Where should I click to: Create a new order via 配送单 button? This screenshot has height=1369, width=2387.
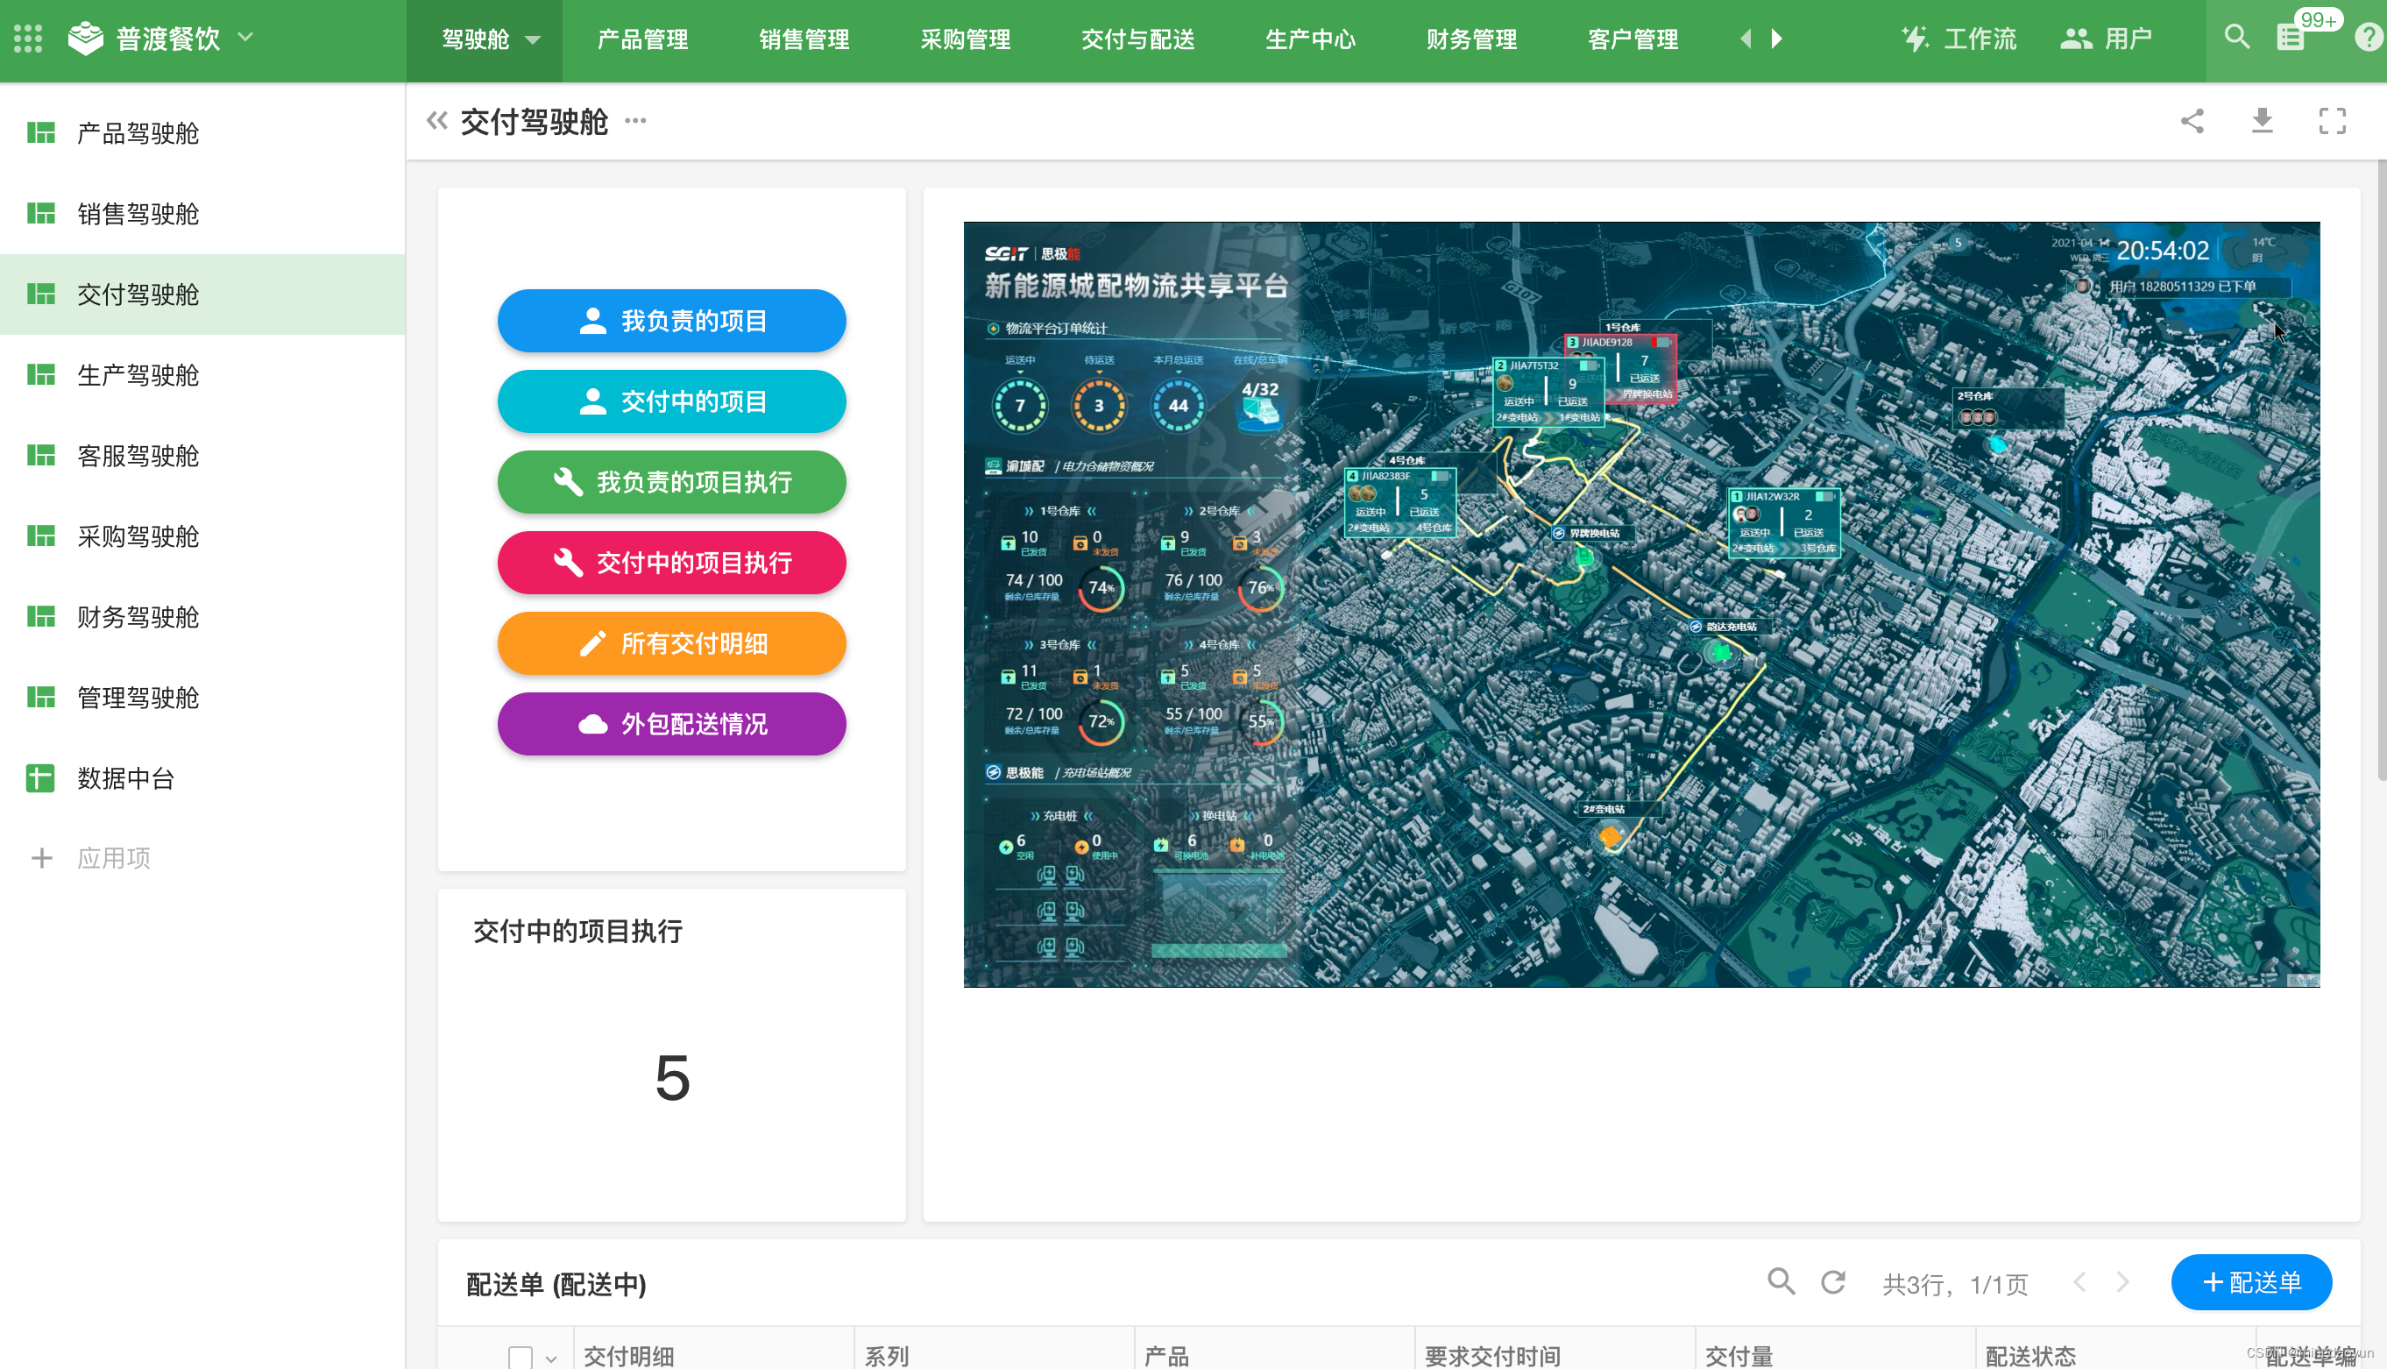(x=2252, y=1281)
